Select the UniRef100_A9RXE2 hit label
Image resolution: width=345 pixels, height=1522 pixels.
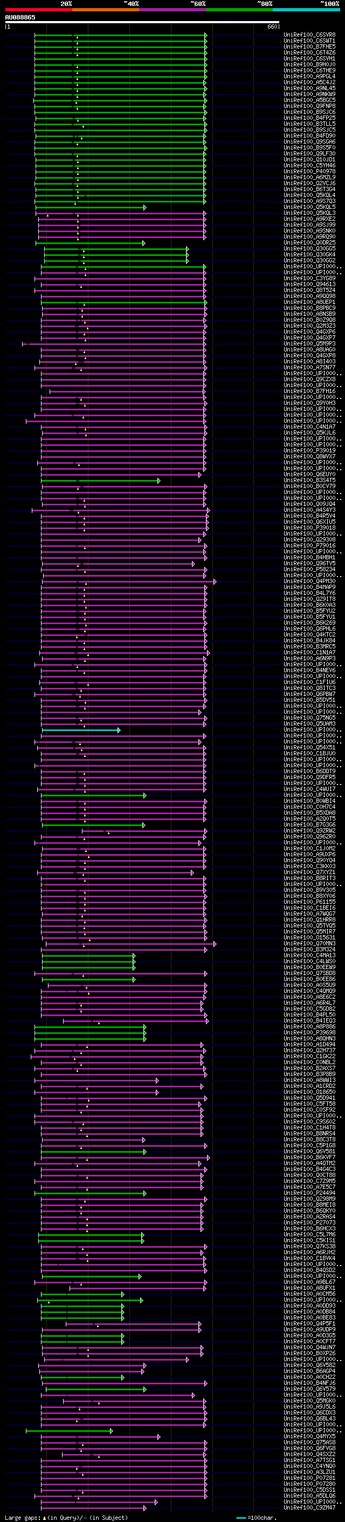tap(309, 219)
